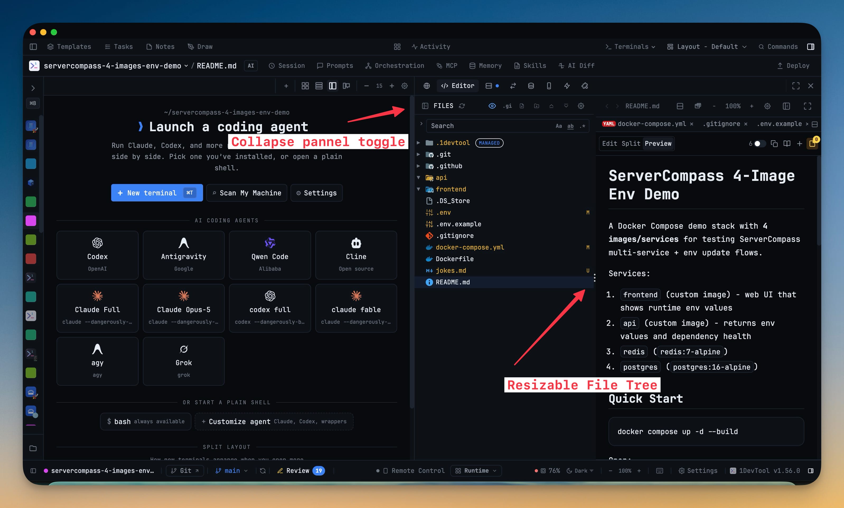
Task: Open the main branch dropdown
Action: [231, 471]
